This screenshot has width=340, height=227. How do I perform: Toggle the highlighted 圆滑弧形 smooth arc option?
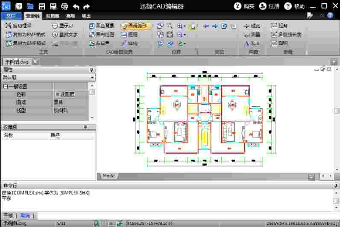click(x=135, y=26)
